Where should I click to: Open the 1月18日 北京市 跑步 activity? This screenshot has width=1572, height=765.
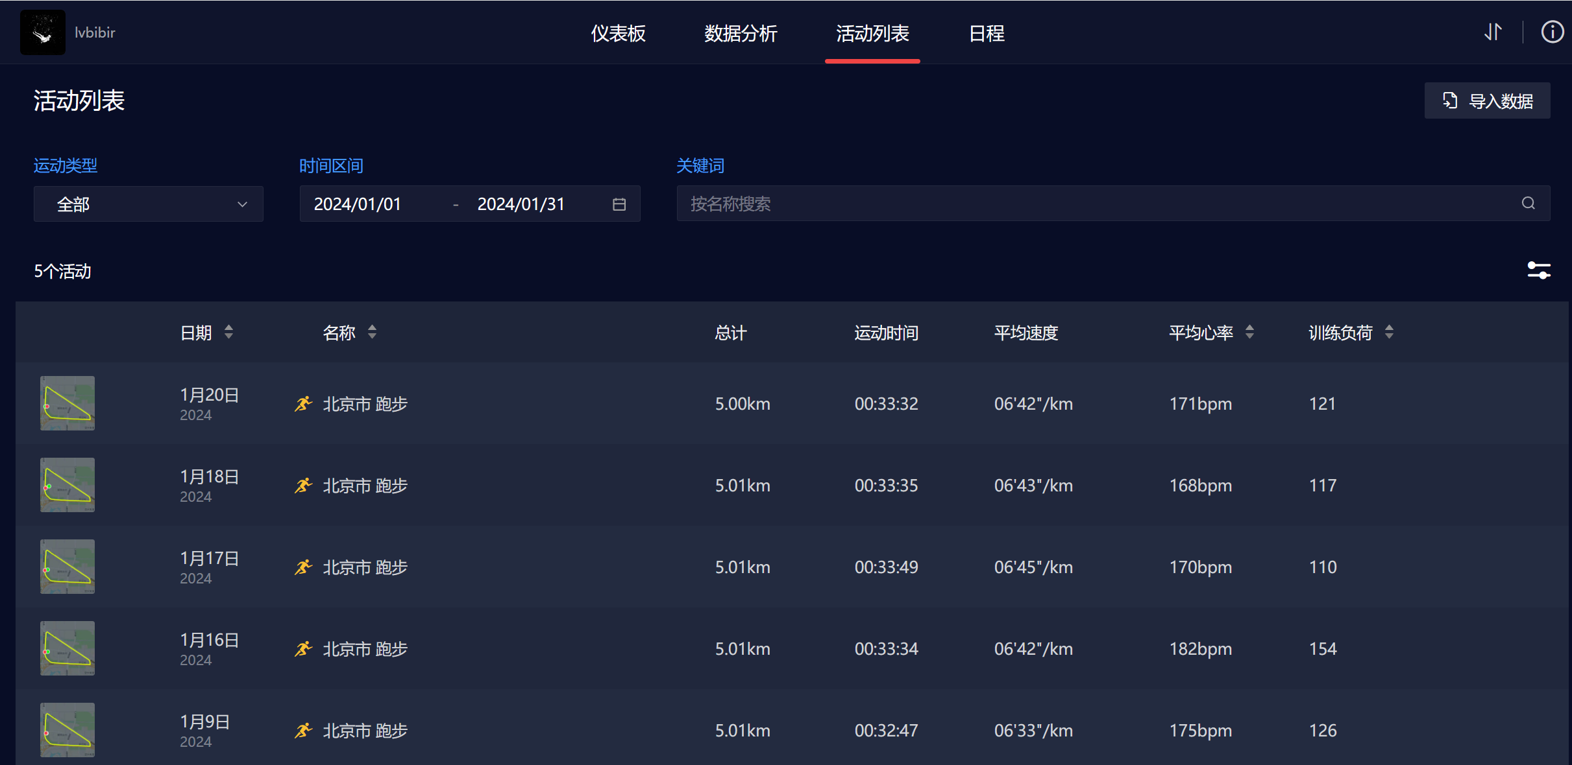click(x=365, y=486)
